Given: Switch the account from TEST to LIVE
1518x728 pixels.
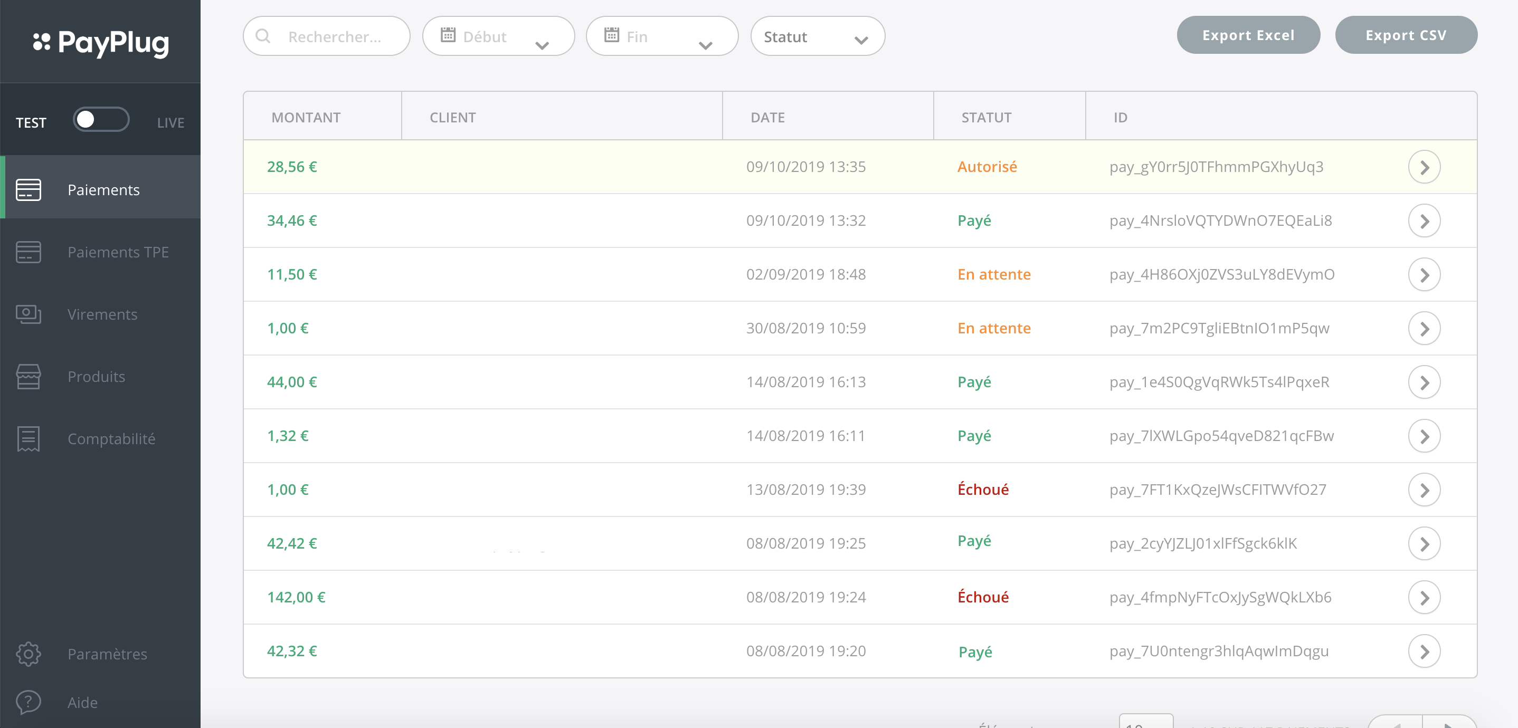Looking at the screenshot, I should (x=101, y=120).
